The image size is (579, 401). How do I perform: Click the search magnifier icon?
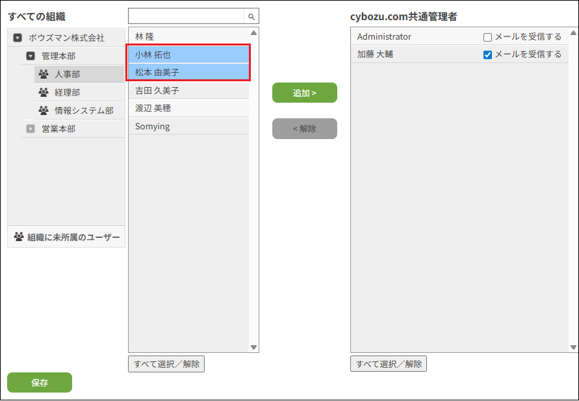251,17
